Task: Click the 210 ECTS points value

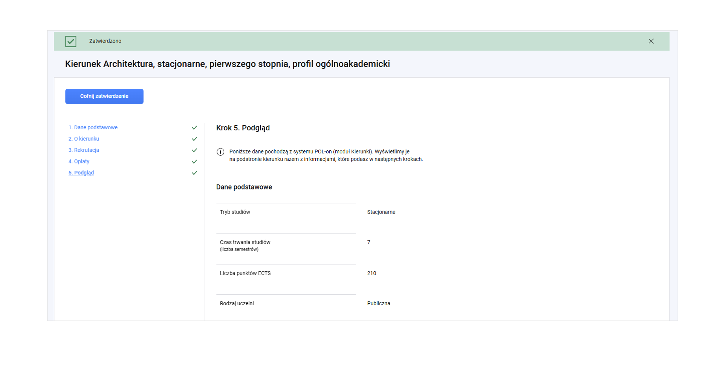Action: (x=371, y=274)
